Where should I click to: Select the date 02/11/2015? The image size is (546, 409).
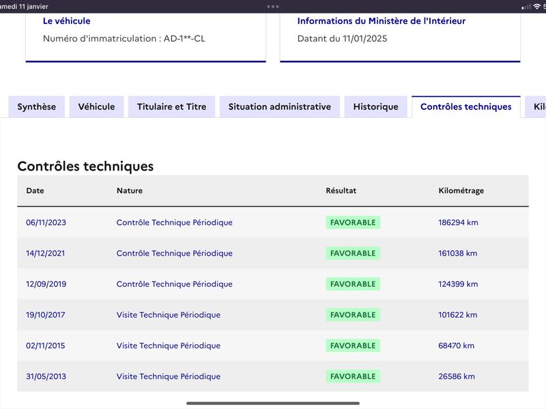45,346
